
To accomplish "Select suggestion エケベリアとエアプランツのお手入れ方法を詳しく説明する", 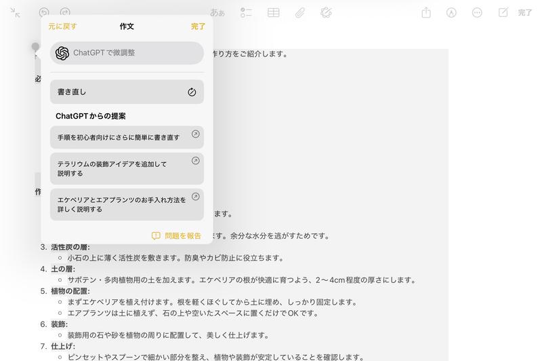I will 127,204.
